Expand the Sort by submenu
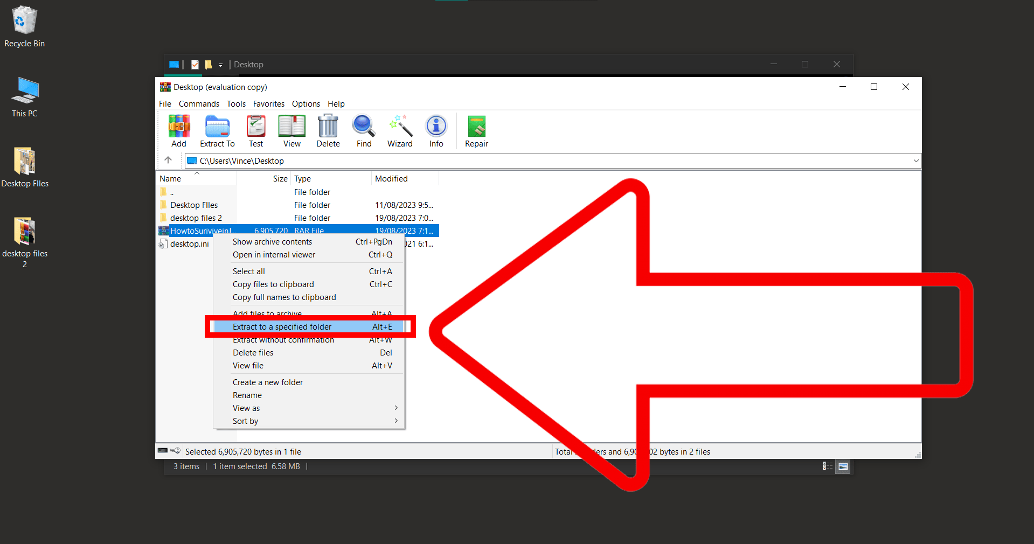This screenshot has width=1034, height=544. [245, 421]
